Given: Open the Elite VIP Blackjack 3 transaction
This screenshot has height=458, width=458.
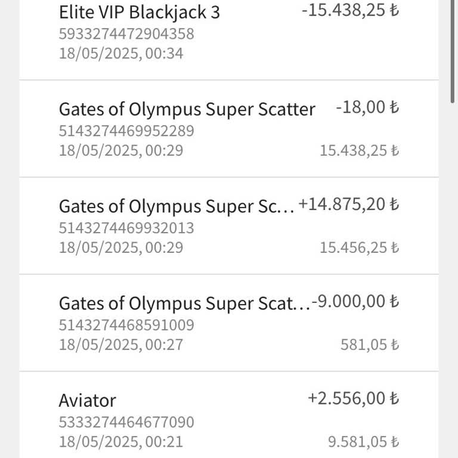Looking at the screenshot, I should 139,12.
